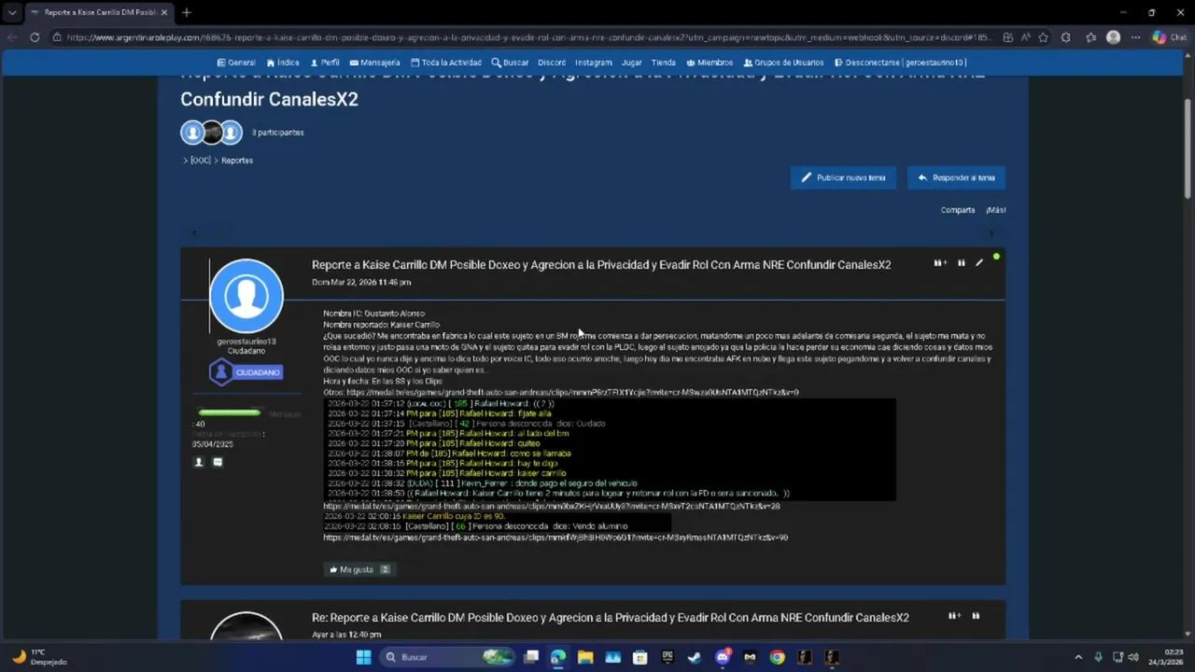The height and width of the screenshot is (672, 1195).
Task: Click the first participant avatar
Action: tap(192, 133)
